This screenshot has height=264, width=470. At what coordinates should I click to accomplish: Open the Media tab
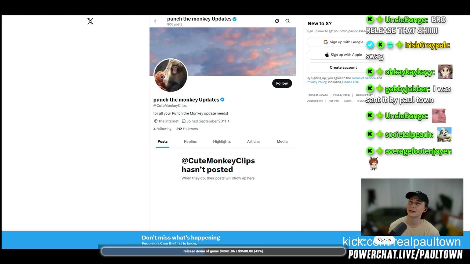pos(282,142)
